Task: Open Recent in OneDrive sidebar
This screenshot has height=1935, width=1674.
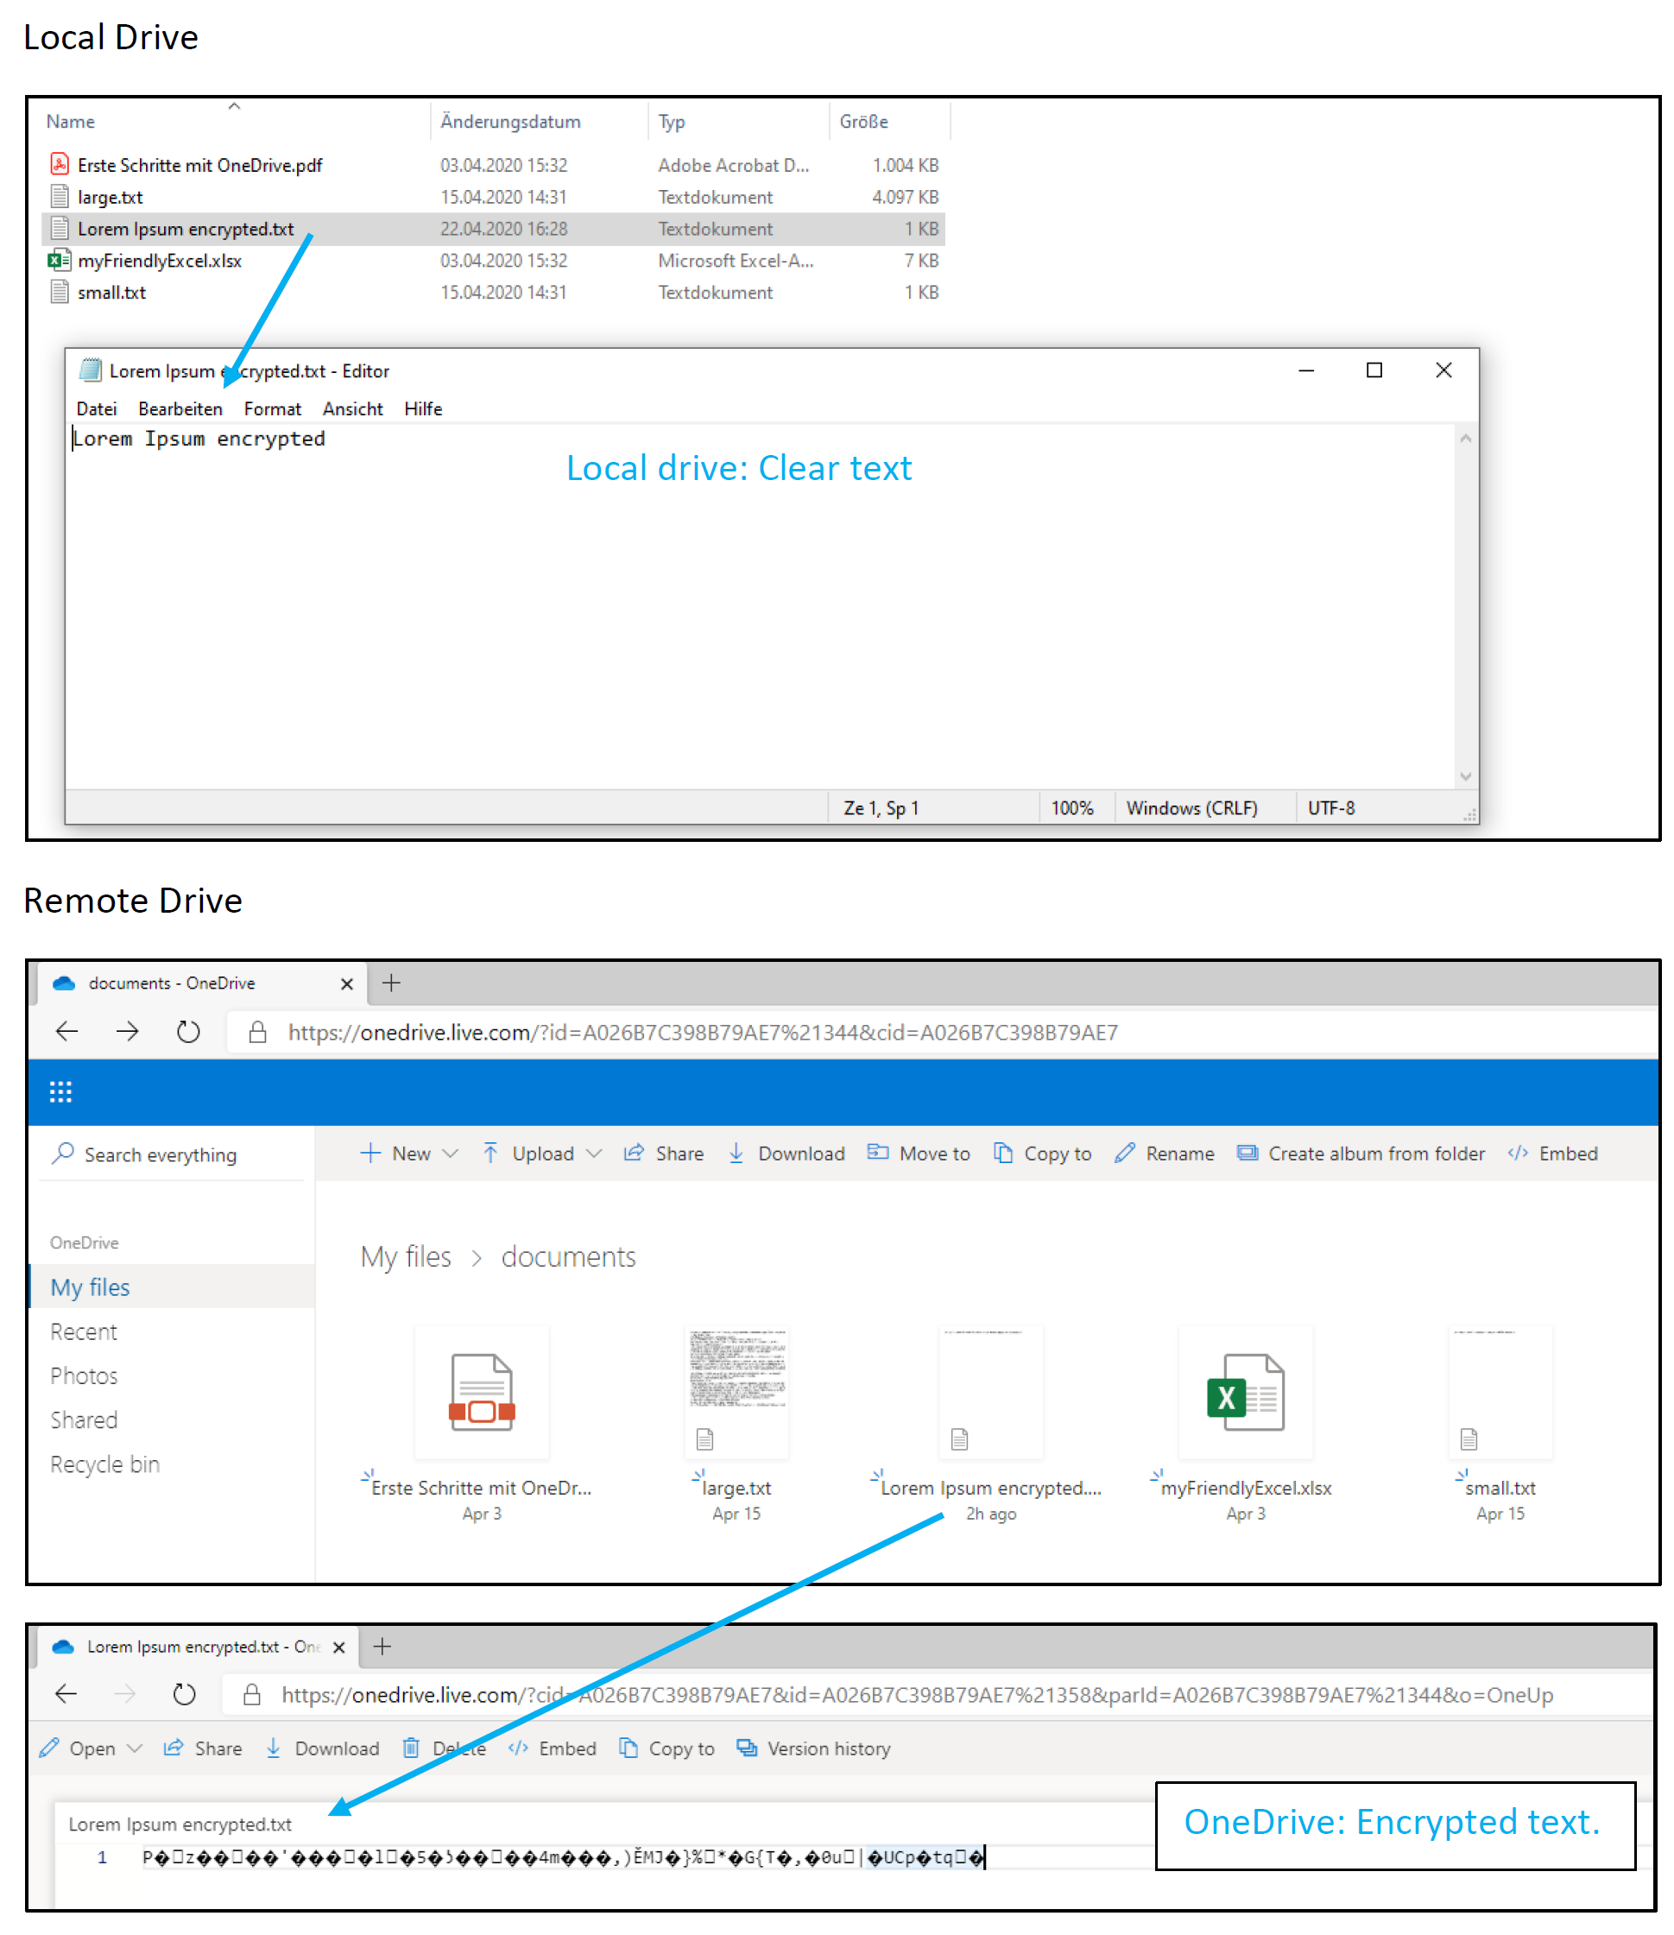Action: [84, 1331]
